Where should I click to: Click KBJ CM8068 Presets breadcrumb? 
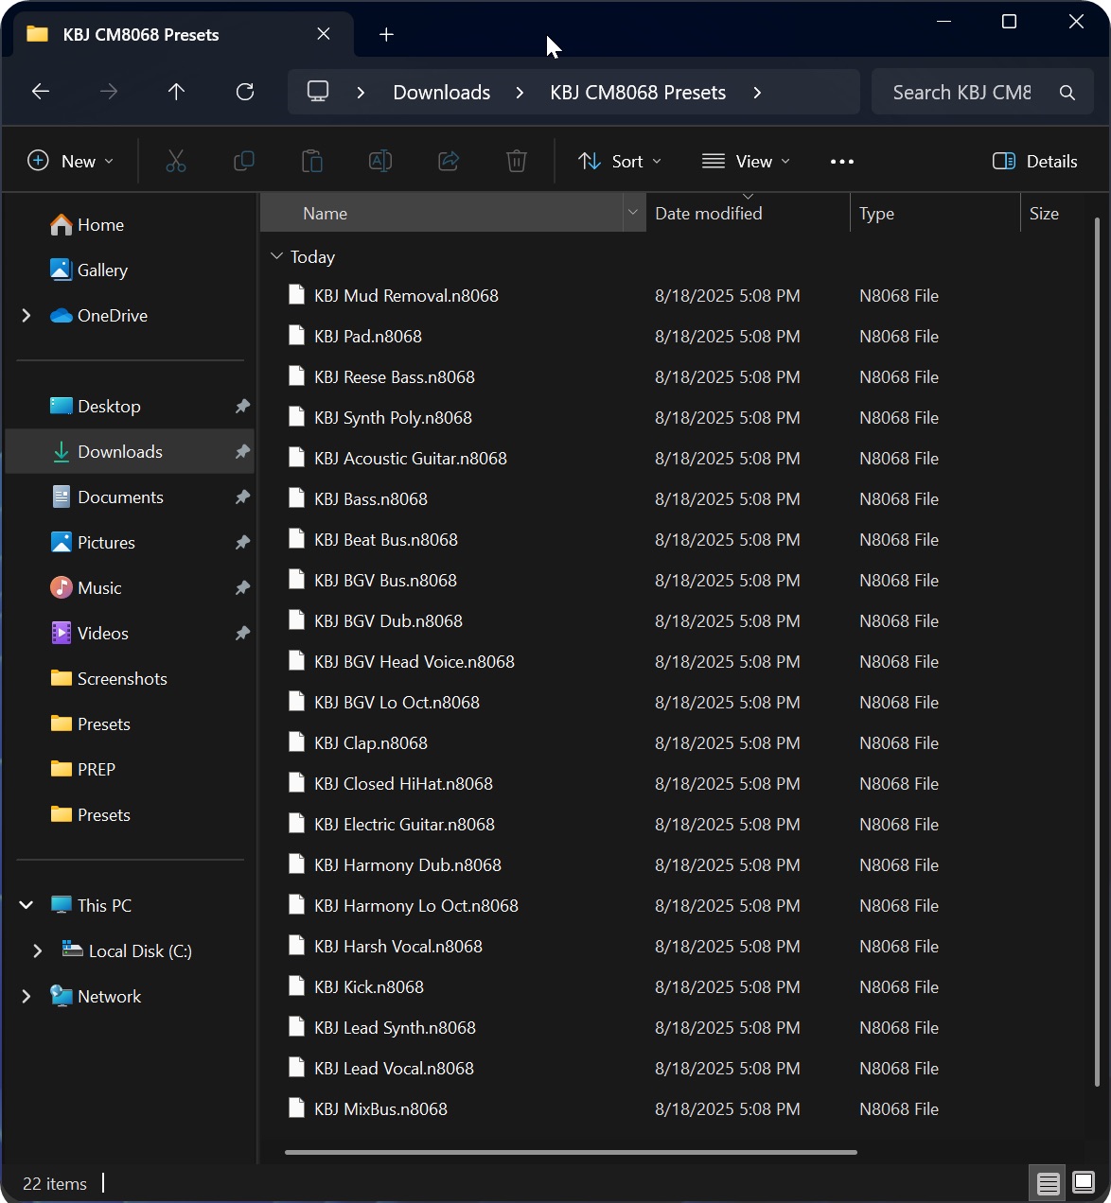[x=638, y=93]
